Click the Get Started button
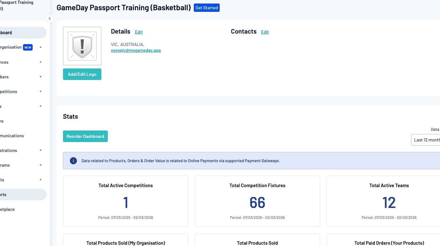Viewport: 440px width, 246px height. pos(207,8)
